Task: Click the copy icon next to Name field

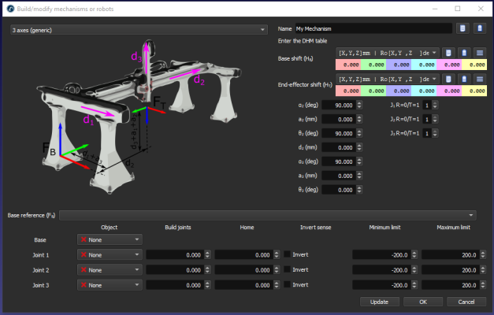Action: point(462,28)
